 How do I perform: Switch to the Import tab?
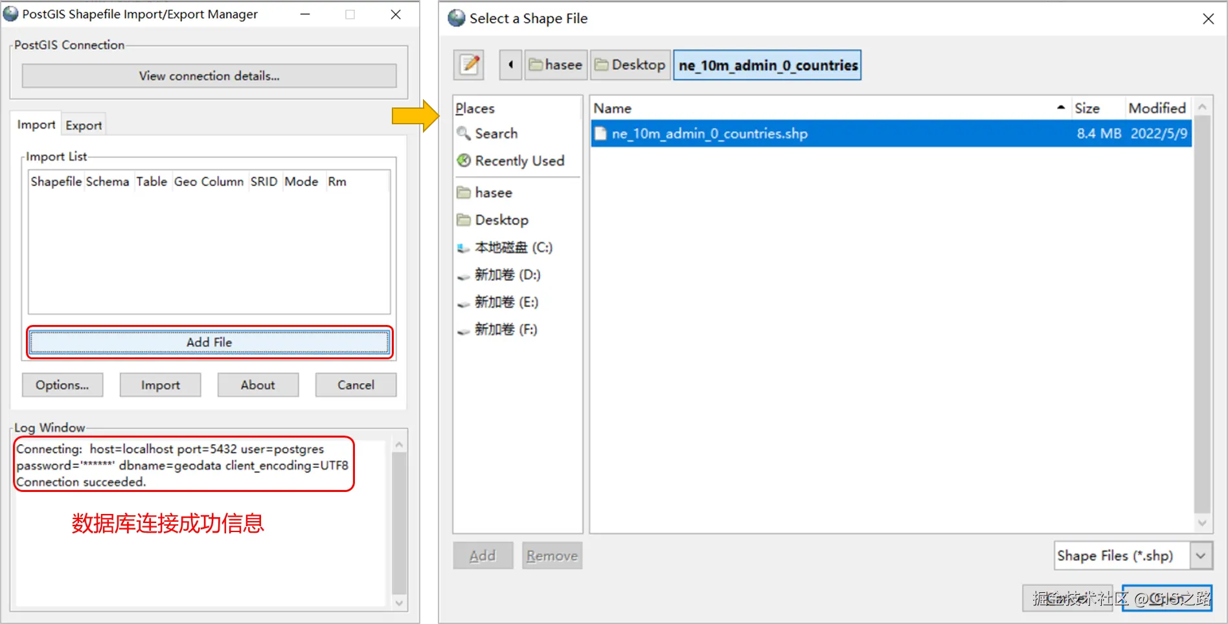click(x=36, y=124)
